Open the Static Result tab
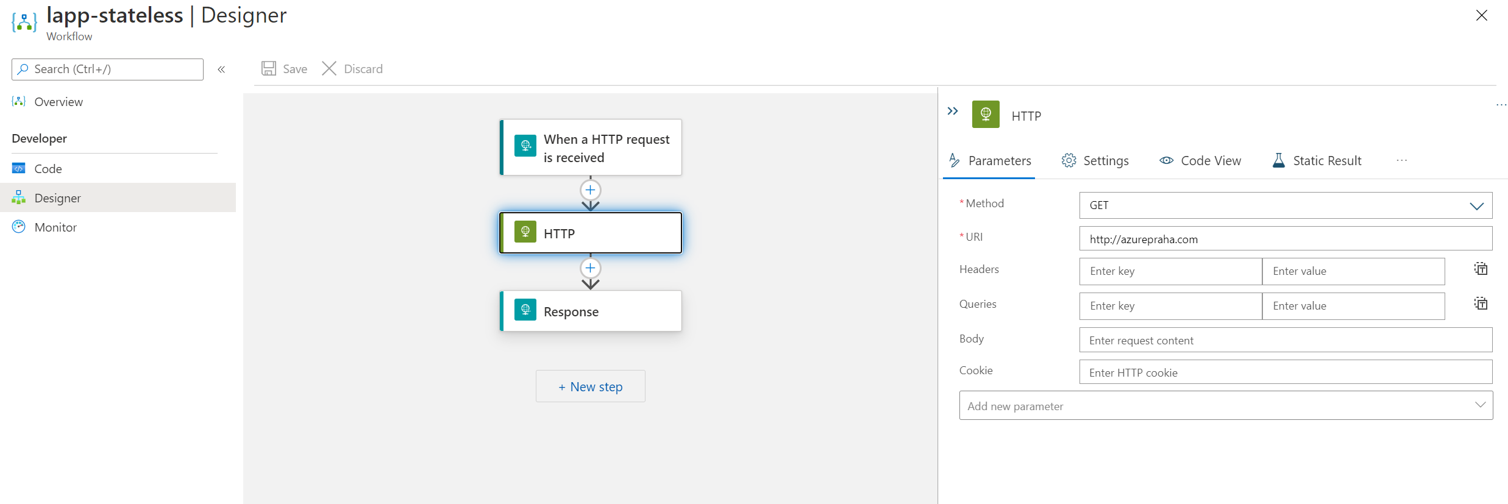The image size is (1508, 504). point(1317,161)
